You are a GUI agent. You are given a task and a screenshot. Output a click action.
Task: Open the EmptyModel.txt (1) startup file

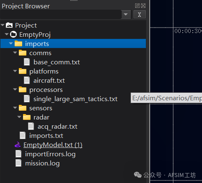pyautogui.click(x=53, y=145)
